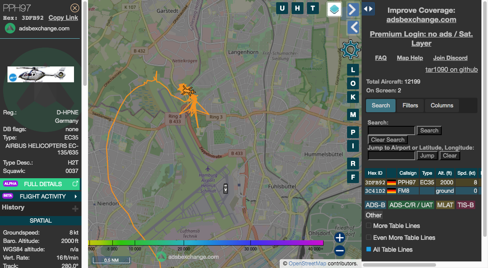Image resolution: width=488 pixels, height=268 pixels.
Task: Toggle the H map button
Action: click(x=298, y=8)
